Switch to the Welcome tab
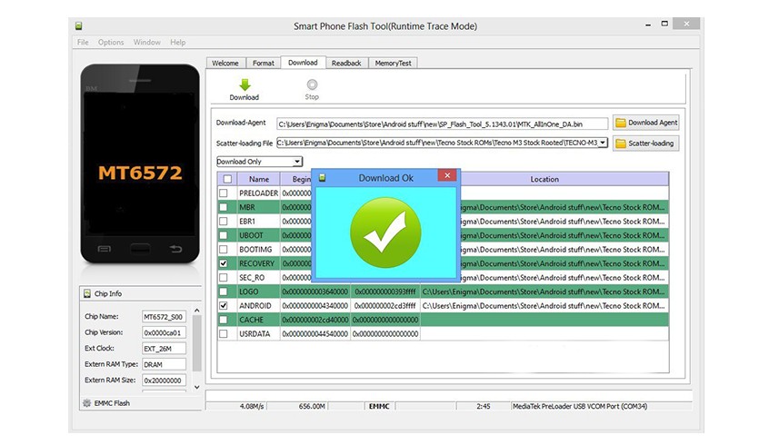The height and width of the screenshot is (445, 769). (225, 64)
